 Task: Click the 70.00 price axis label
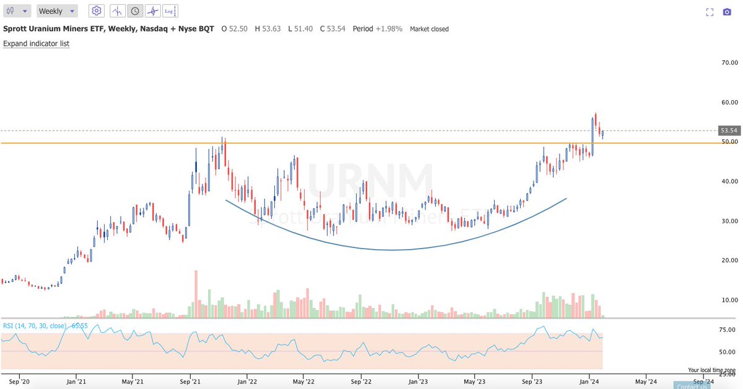(x=729, y=62)
